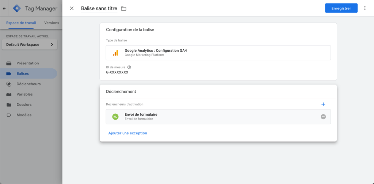Click the Configuration de la balise heading
This screenshot has width=374, height=184.
pos(130,30)
